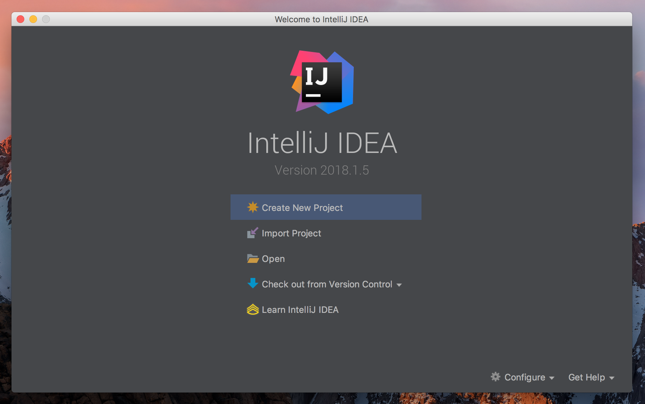Click the Import Project arrow icon
Viewport: 645px width, 404px height.
(253, 233)
